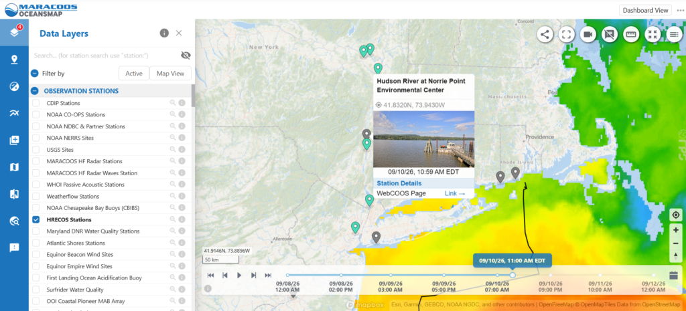The image size is (686, 311).
Task: Check the Equinor Empire Wind Sites box
Action: click(x=36, y=266)
